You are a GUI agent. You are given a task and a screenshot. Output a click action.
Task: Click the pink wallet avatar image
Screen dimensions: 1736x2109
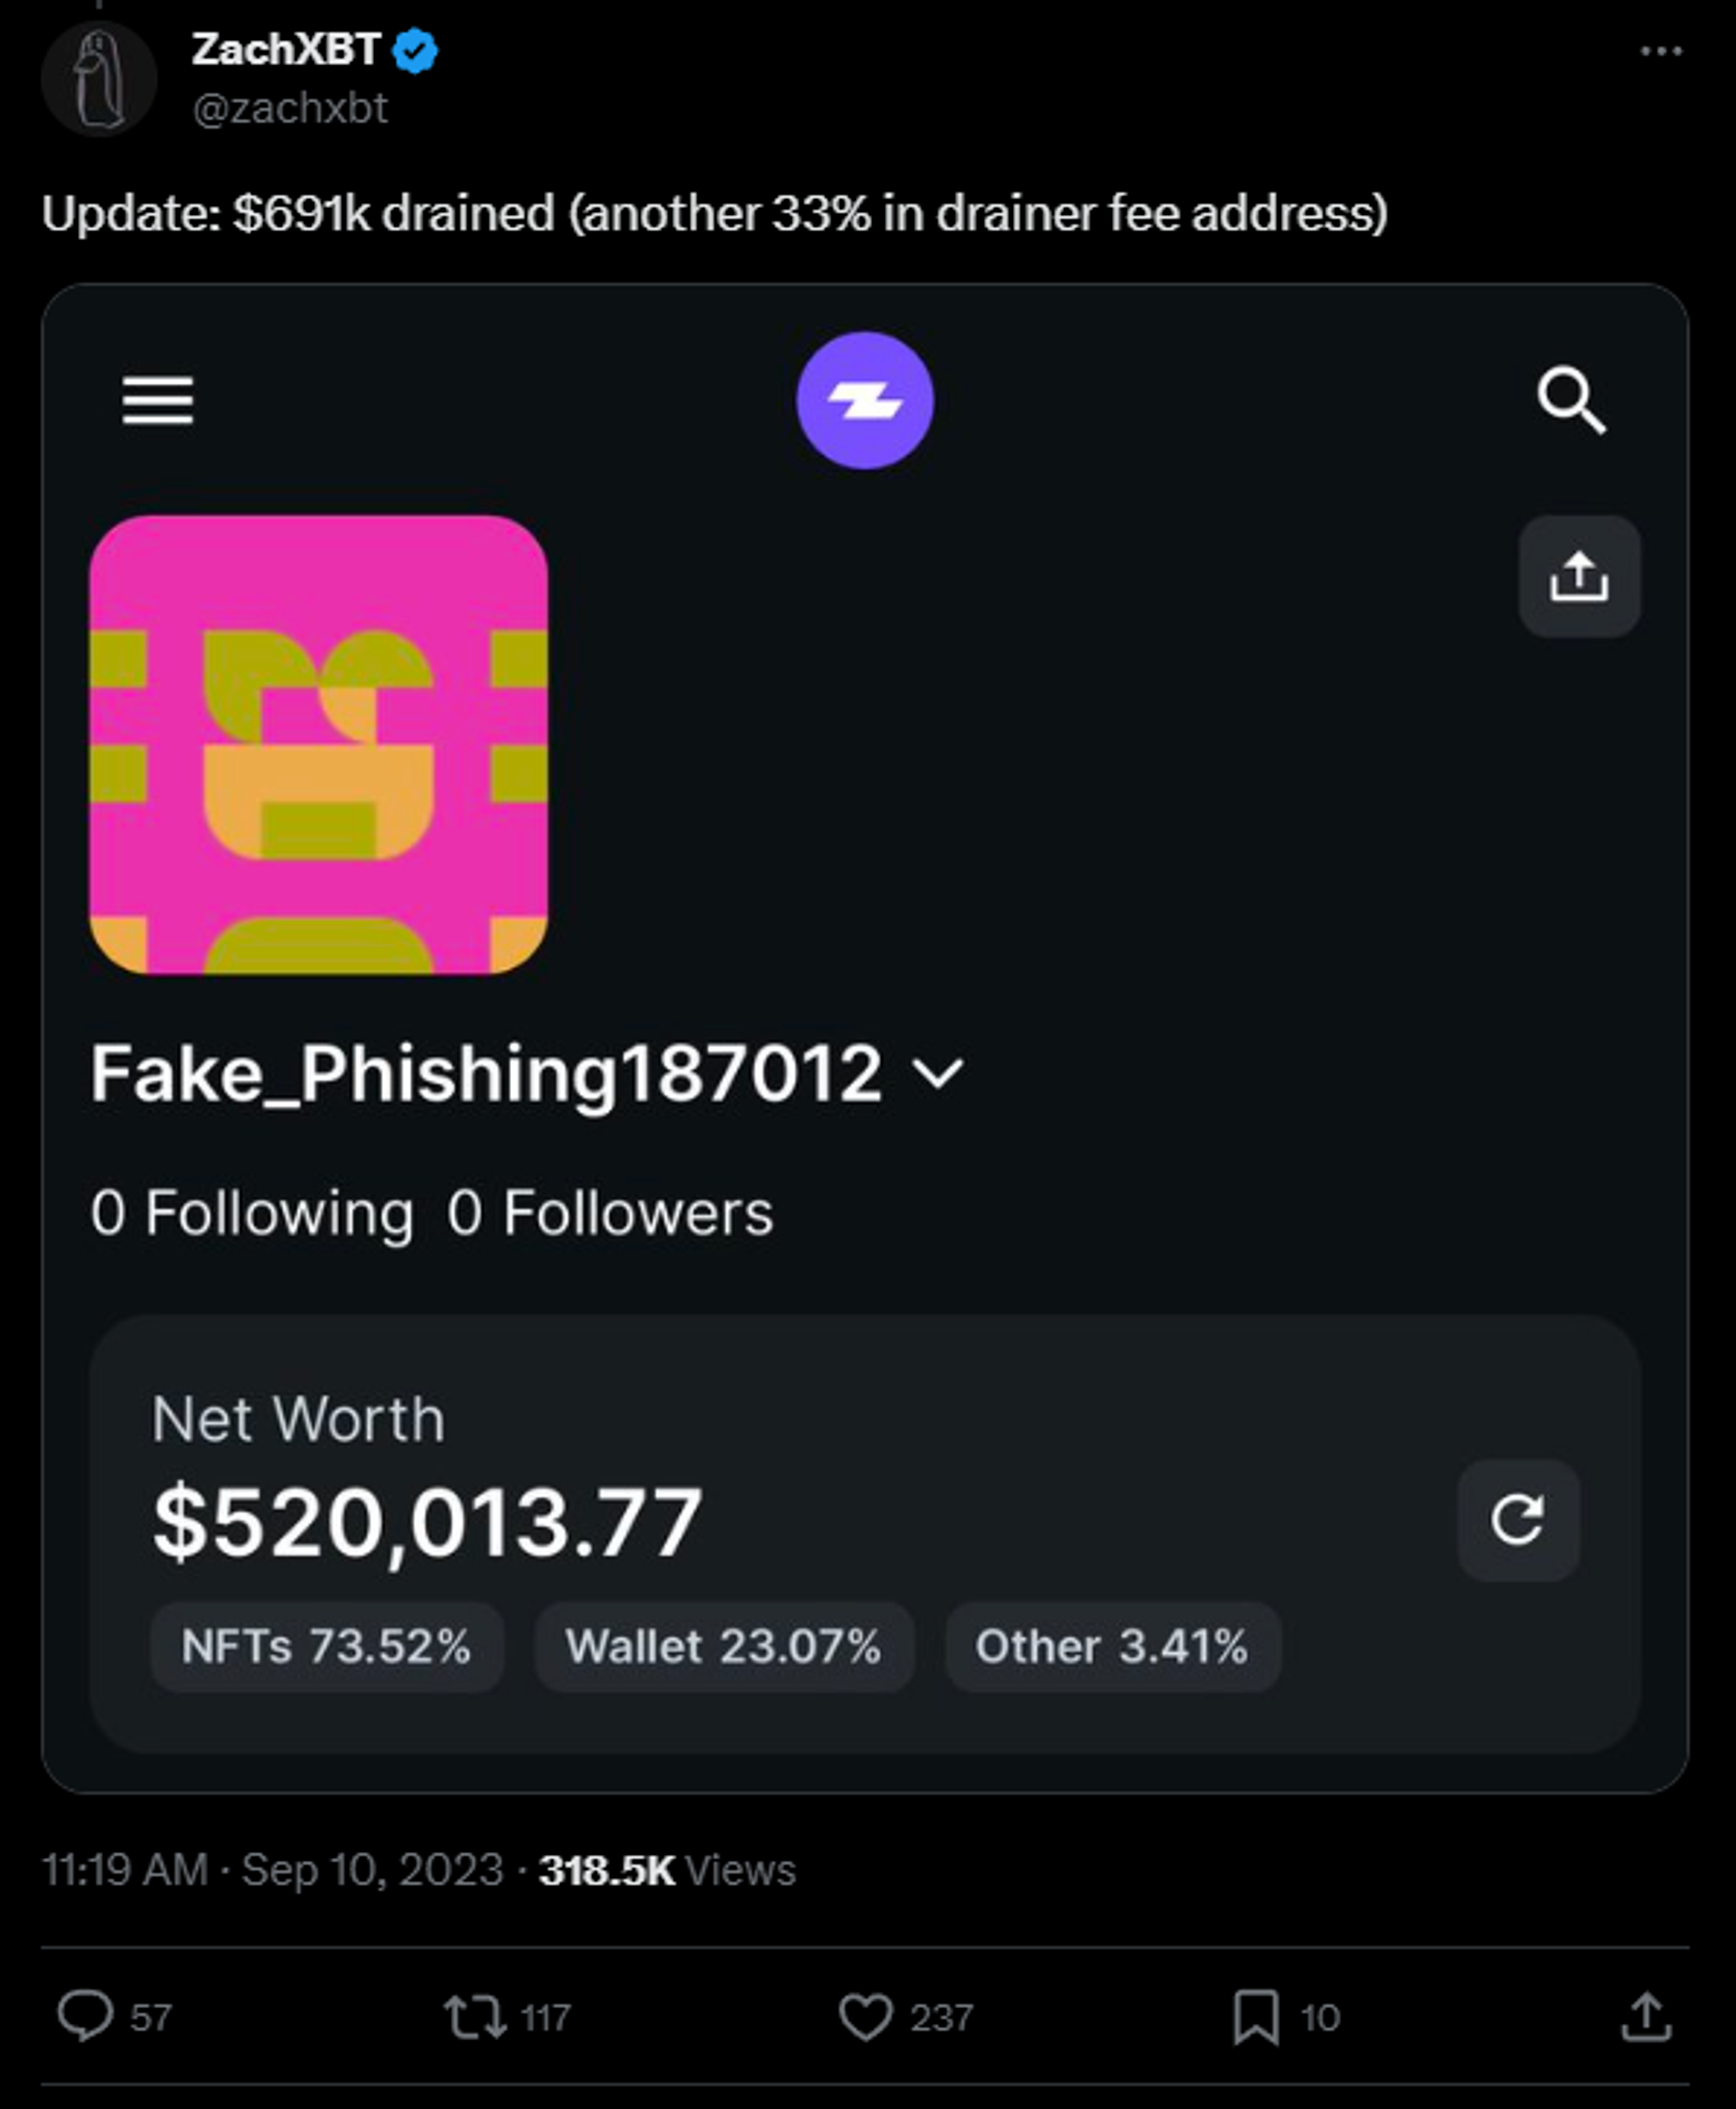pyautogui.click(x=318, y=745)
